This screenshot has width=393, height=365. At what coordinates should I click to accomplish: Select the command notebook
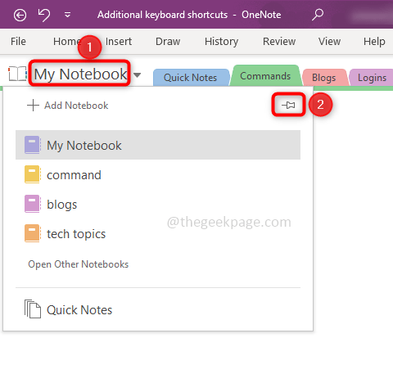158,174
